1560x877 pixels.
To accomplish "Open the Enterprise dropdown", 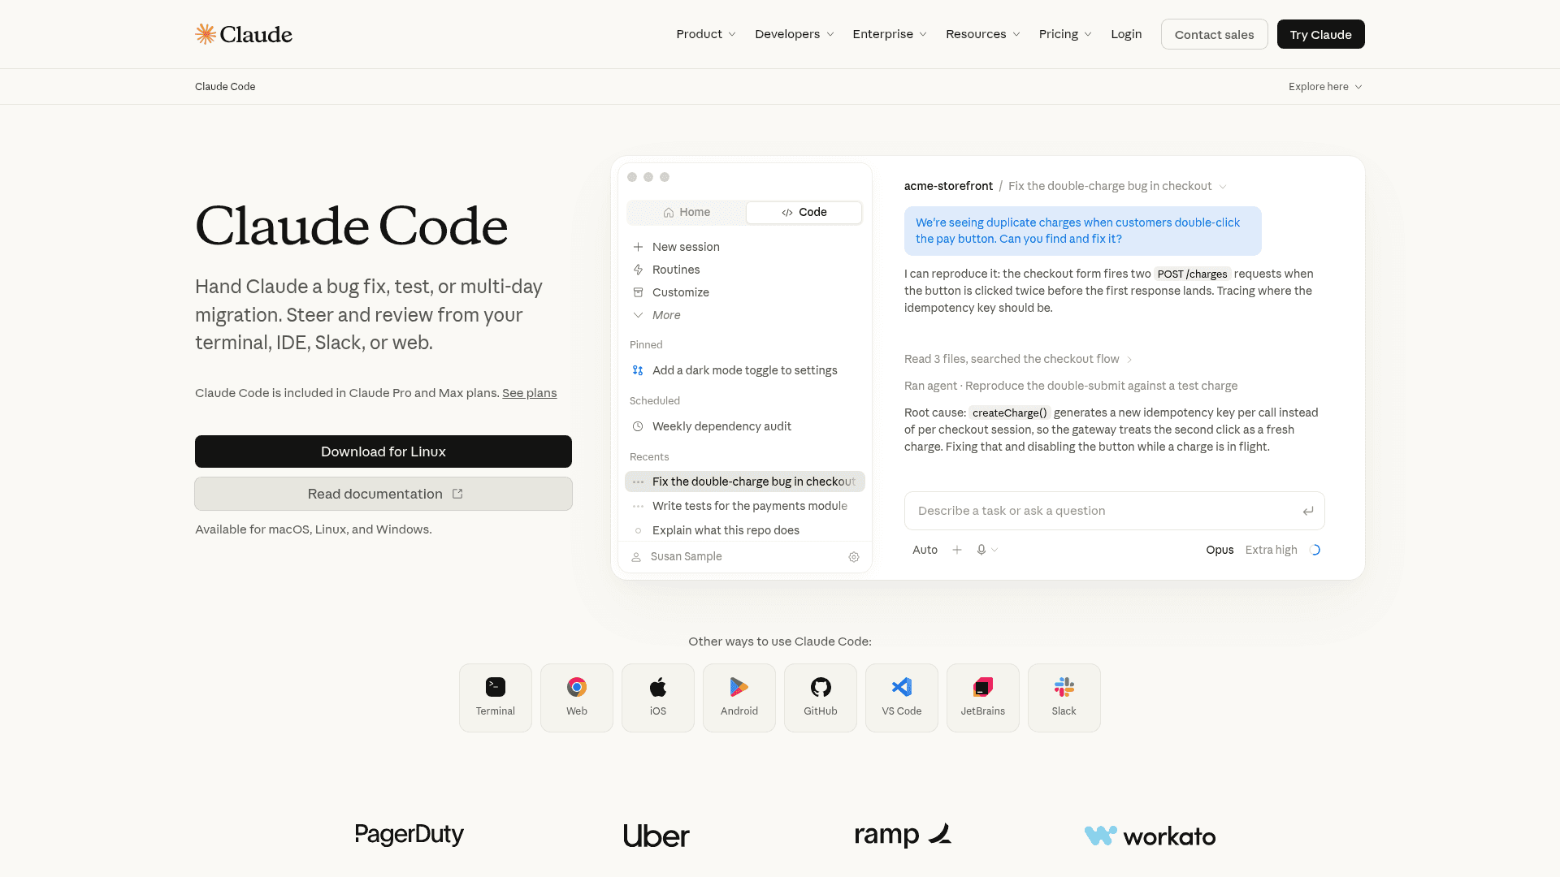I will 889,34.
